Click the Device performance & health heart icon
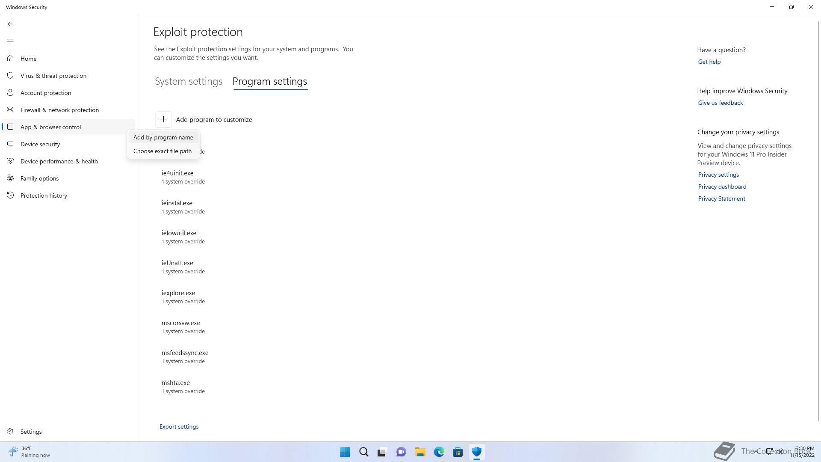This screenshot has width=821, height=462. (x=10, y=161)
